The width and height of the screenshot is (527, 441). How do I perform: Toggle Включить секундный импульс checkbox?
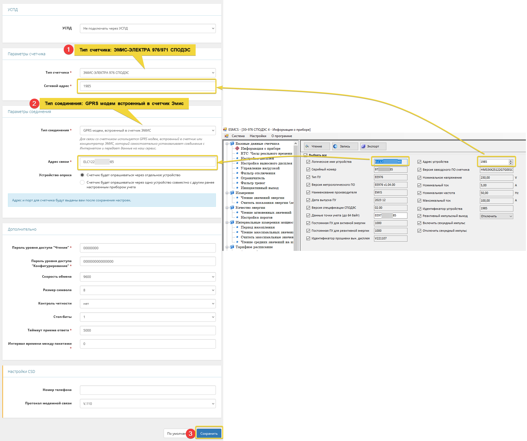click(419, 223)
